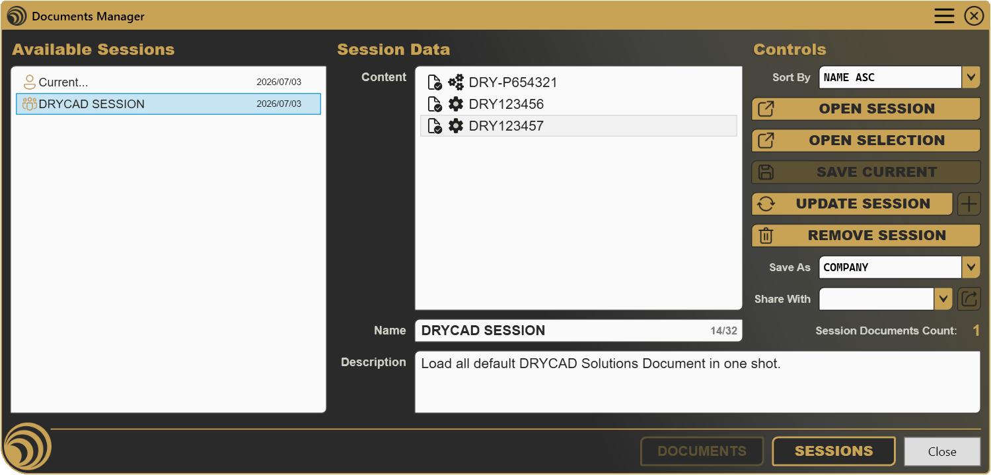Image resolution: width=991 pixels, height=475 pixels.
Task: Select the Current... session row
Action: pyautogui.click(x=168, y=82)
